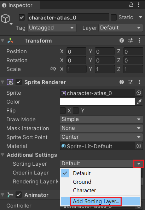The width and height of the screenshot is (145, 210).
Task: Toggle constrained proportions link icon for Scale
Action: (x=53, y=69)
